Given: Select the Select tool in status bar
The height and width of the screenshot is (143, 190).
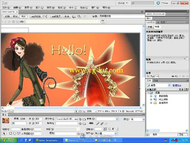Looking at the screenshot, I should [76, 111].
